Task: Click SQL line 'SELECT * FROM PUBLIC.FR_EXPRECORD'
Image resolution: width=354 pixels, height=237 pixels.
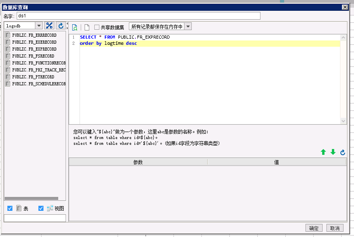Action: tap(125, 37)
